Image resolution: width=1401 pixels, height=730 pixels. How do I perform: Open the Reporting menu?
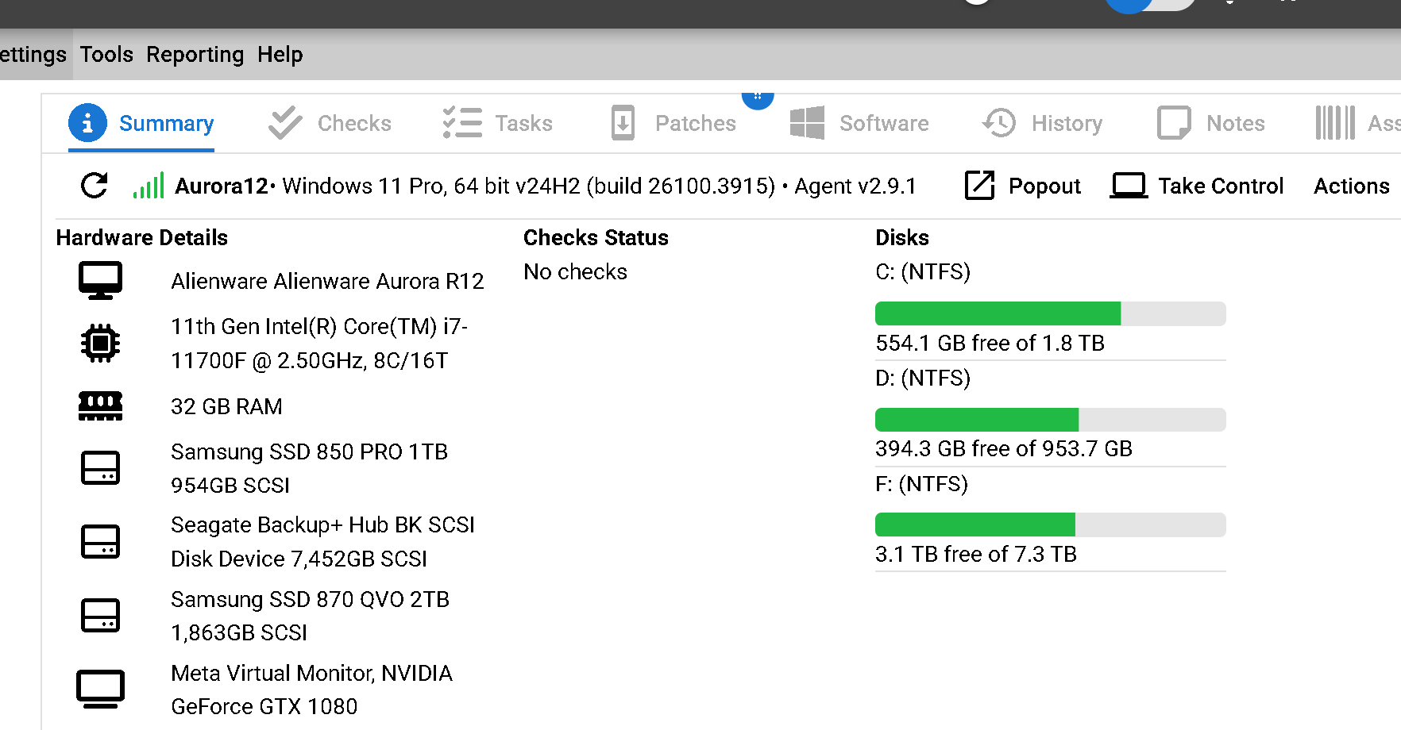point(195,55)
